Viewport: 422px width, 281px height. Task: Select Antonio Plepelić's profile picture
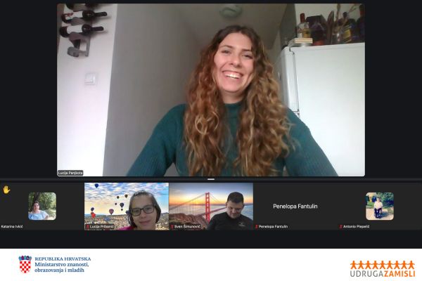[380, 206]
